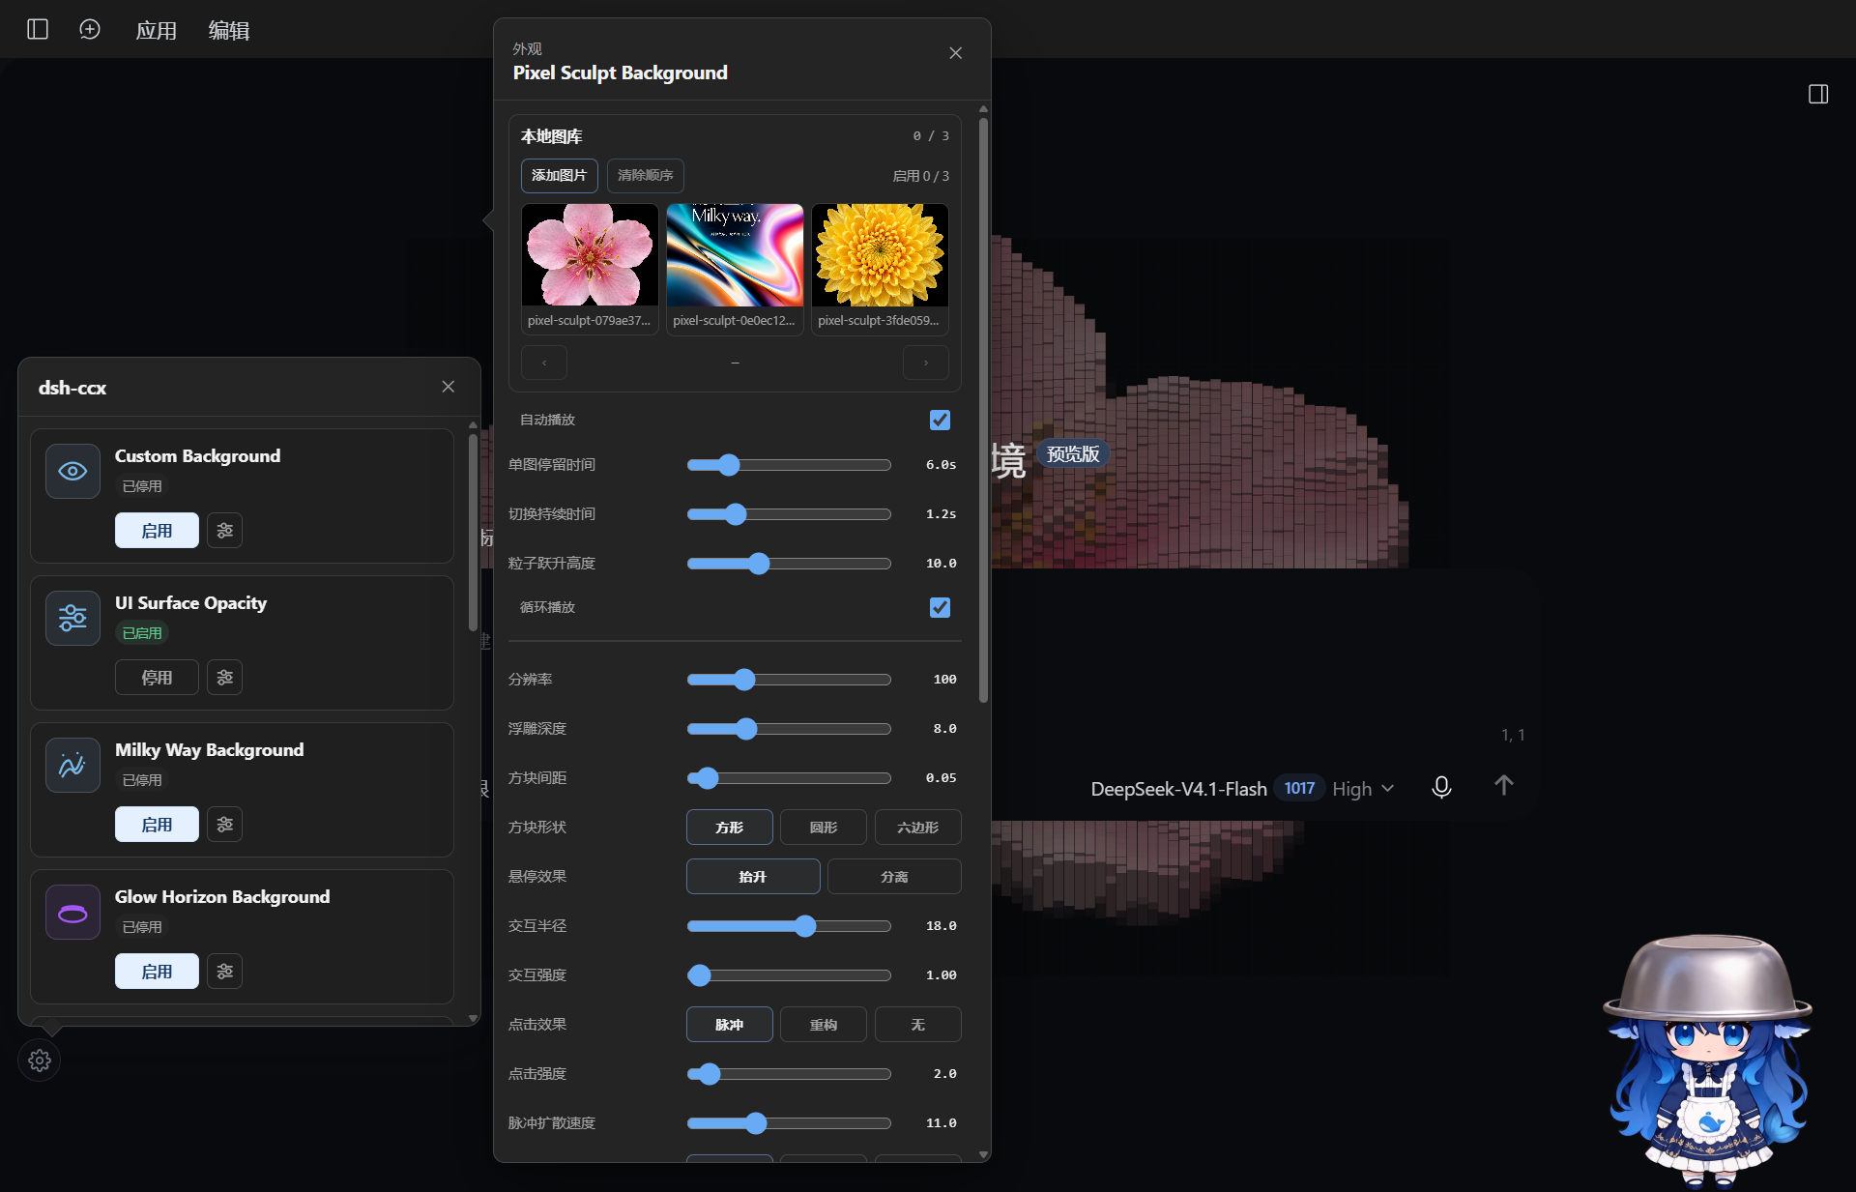Select 重构 click effect

click(824, 1024)
